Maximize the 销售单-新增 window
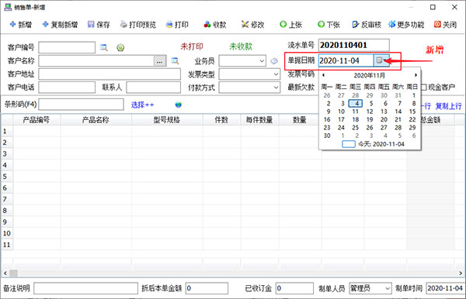 point(433,7)
